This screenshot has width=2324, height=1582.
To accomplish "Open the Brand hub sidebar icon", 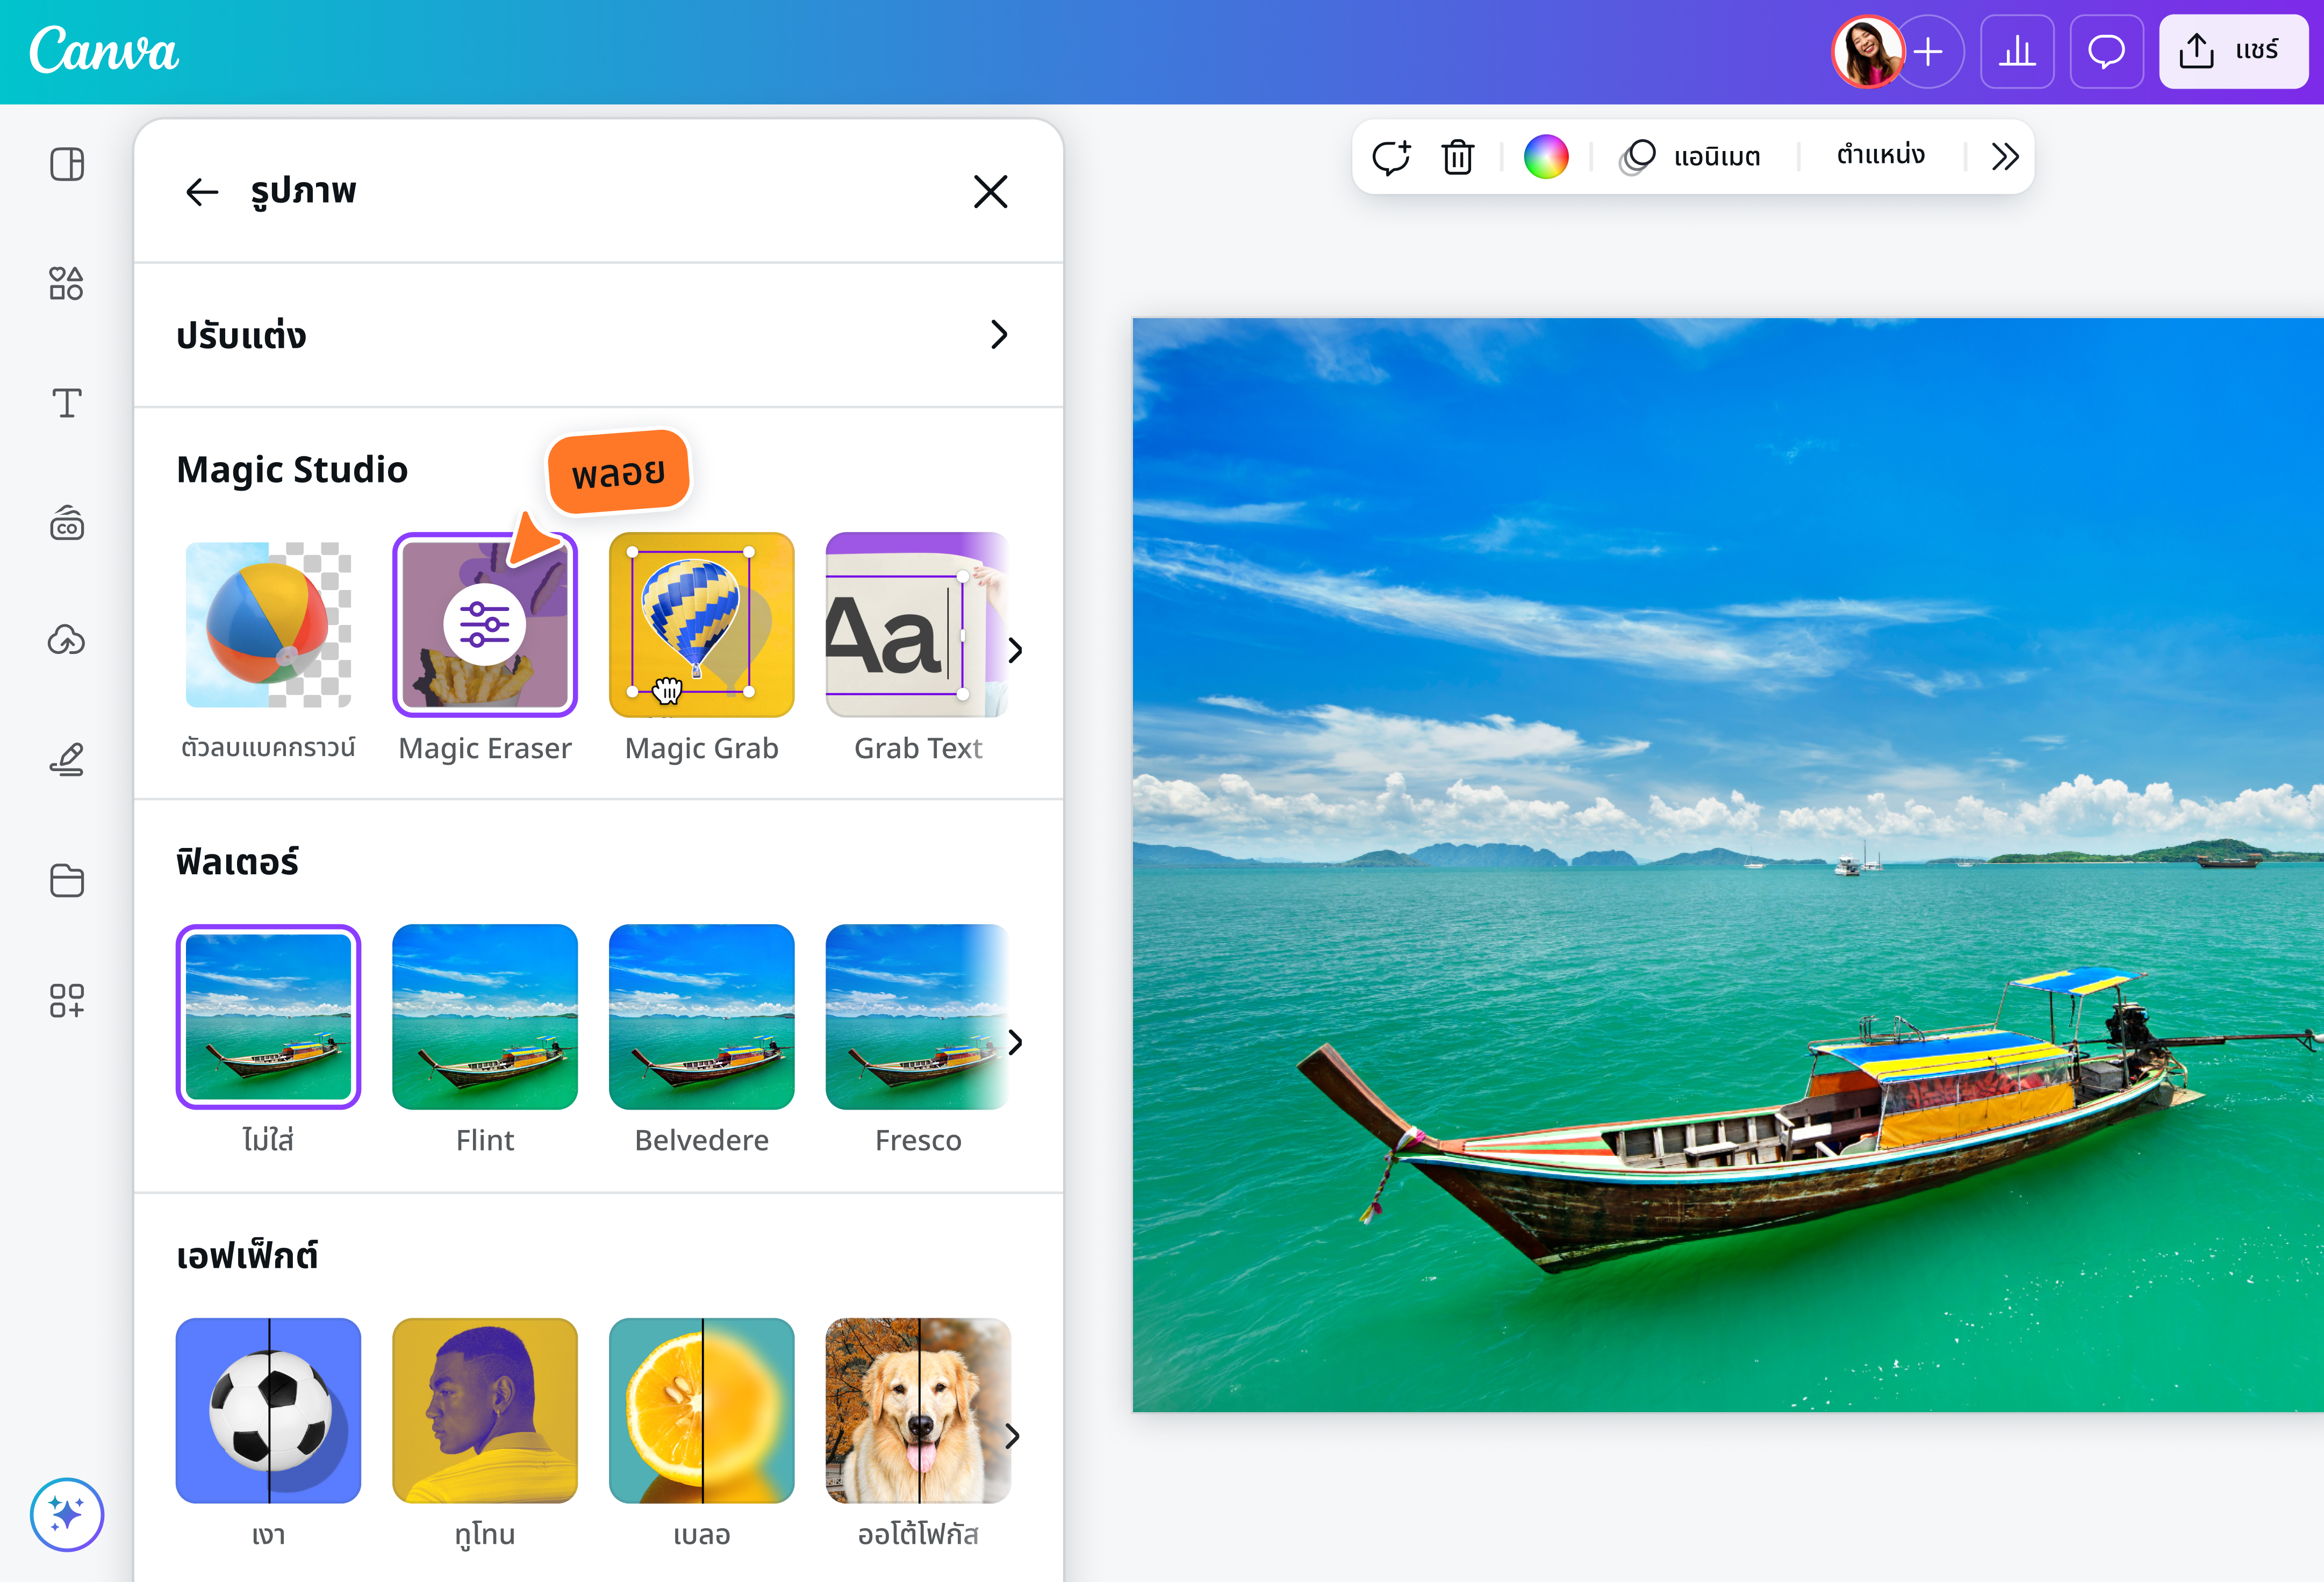I will point(67,523).
